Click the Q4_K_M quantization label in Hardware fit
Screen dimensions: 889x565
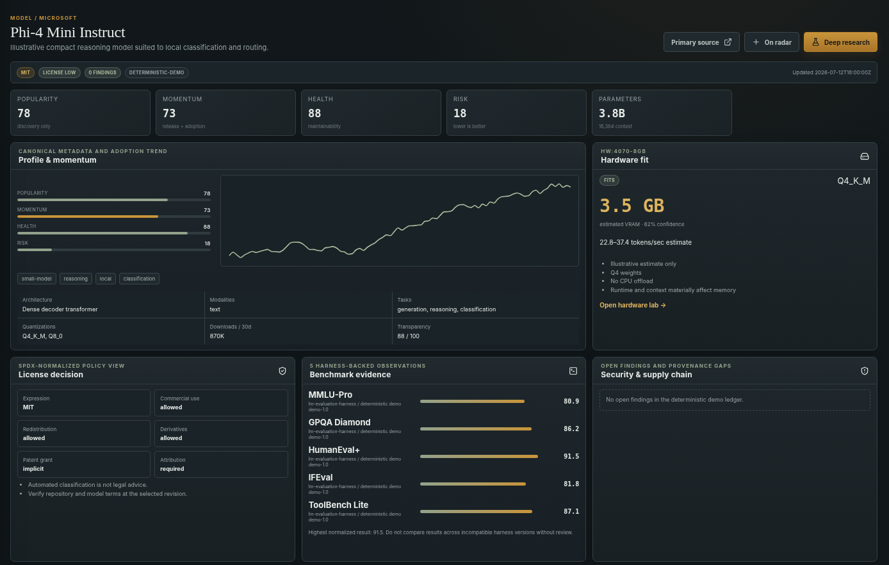point(854,181)
